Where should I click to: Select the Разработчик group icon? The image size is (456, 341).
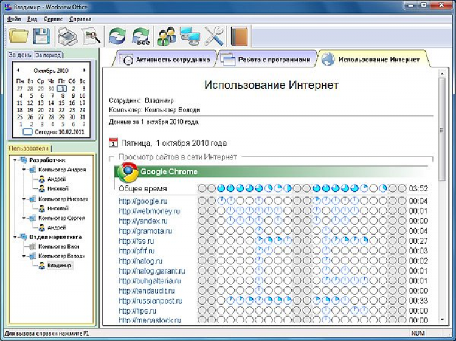pyautogui.click(x=23, y=160)
